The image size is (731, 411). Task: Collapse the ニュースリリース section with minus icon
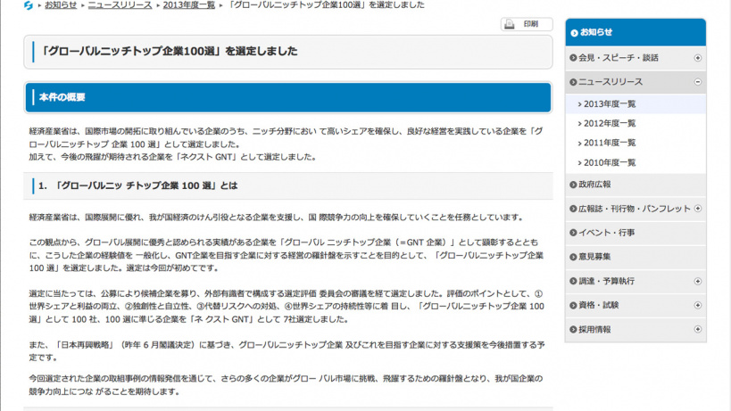697,82
